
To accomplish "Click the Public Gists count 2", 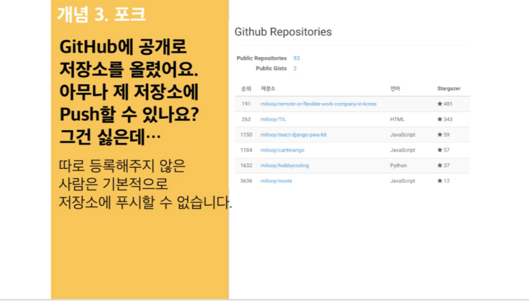I will [x=295, y=68].
